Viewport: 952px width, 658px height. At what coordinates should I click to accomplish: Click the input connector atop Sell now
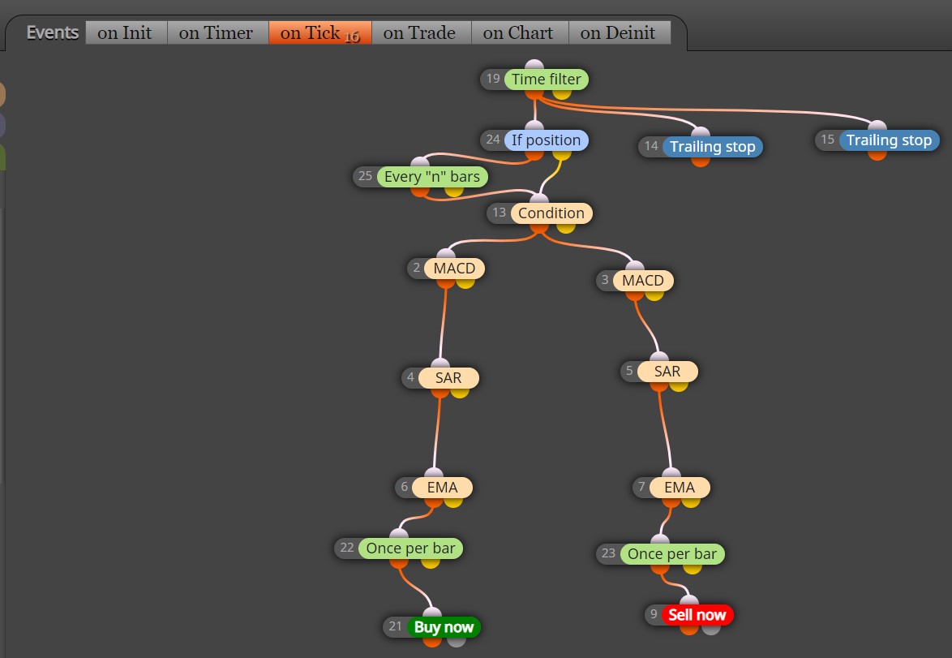click(689, 600)
